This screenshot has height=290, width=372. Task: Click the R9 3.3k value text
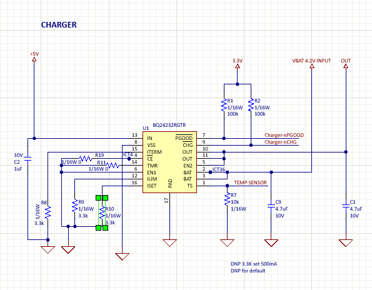click(x=83, y=216)
